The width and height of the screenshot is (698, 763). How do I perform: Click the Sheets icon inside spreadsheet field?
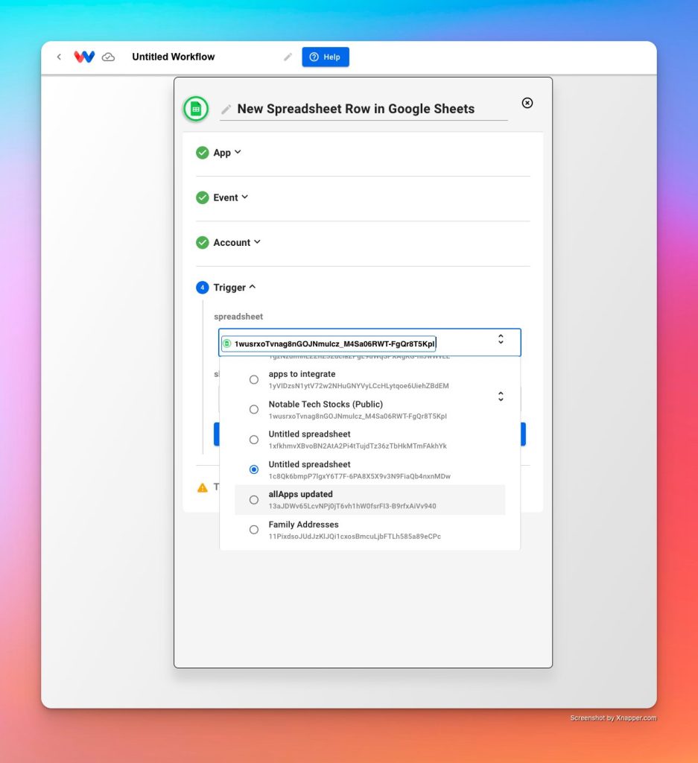[226, 343]
